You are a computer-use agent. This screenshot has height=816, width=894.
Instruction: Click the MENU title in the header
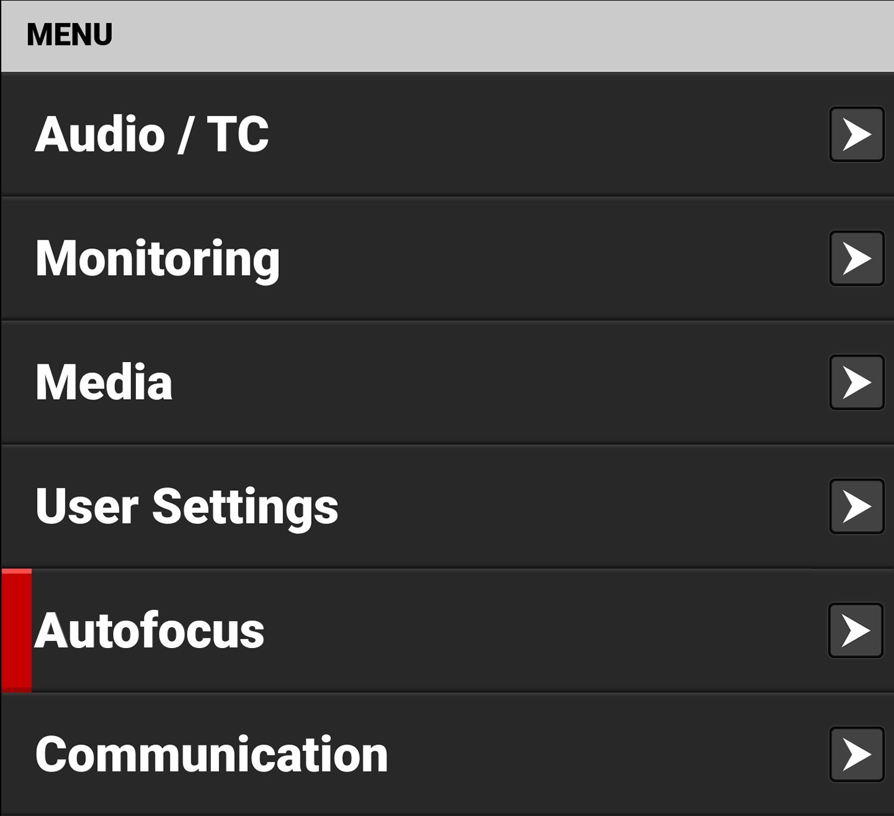[69, 35]
